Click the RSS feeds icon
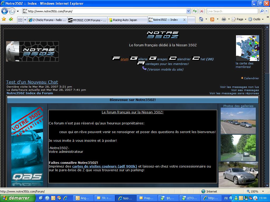This screenshot has width=270, height=202. 212,19
